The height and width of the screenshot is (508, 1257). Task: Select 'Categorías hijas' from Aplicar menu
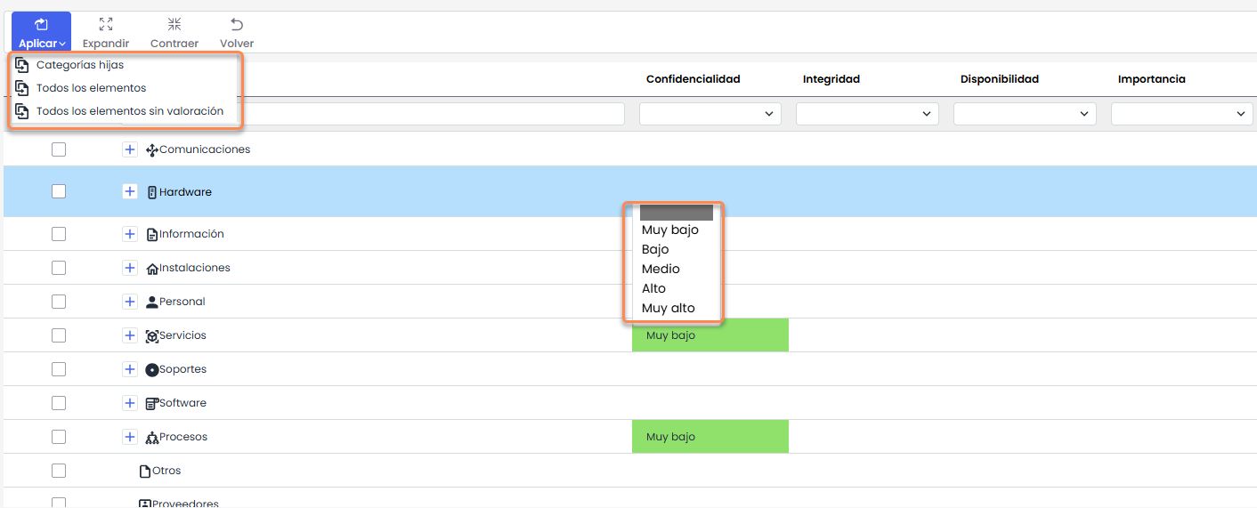[80, 65]
